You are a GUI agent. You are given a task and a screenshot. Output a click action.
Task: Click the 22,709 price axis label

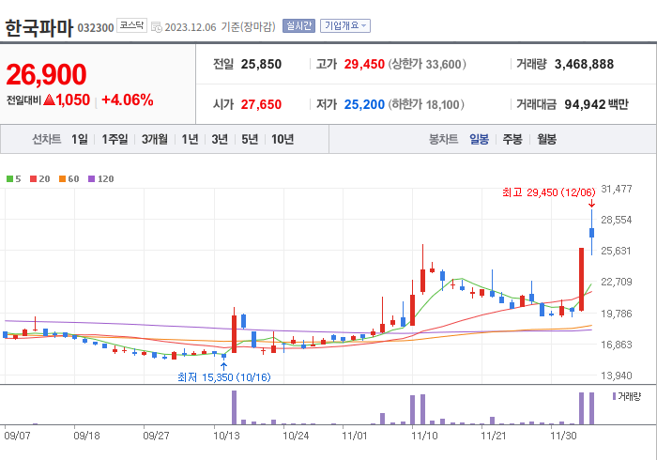(617, 282)
